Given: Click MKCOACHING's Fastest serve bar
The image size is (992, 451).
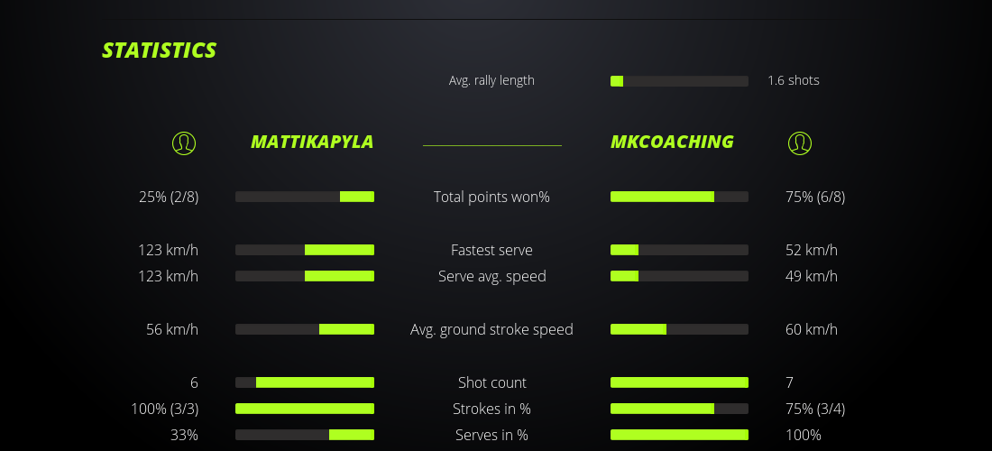Looking at the screenshot, I should coord(679,250).
